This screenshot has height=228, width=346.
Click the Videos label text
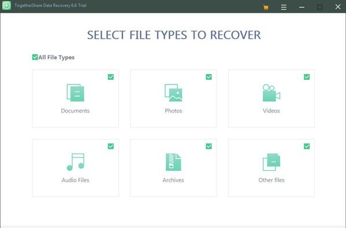point(271,111)
